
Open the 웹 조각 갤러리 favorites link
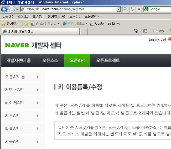click(44, 24)
